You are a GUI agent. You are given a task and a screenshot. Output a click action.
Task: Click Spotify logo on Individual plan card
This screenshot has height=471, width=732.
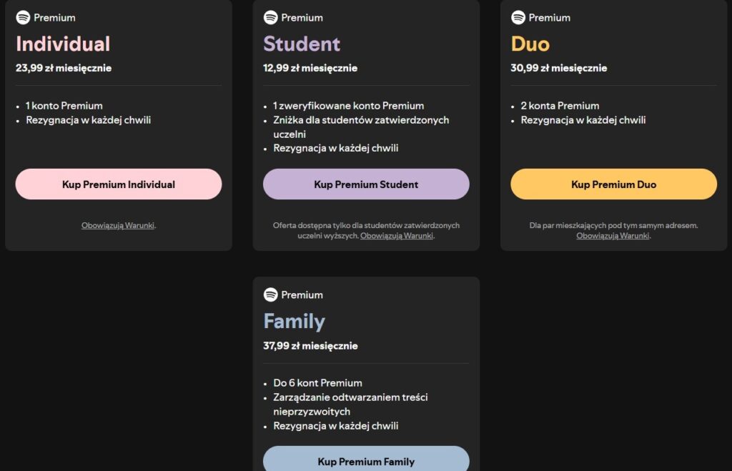click(x=23, y=17)
